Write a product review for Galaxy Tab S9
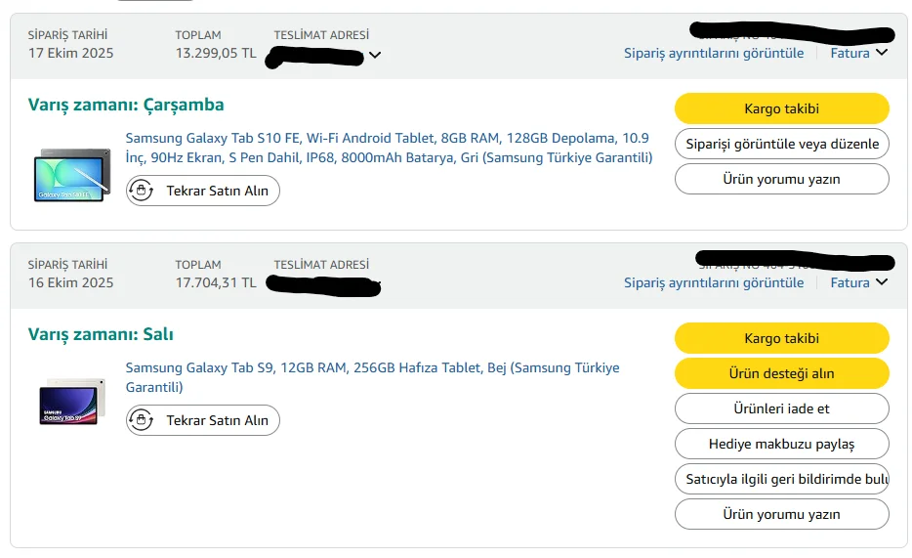This screenshot has width=912, height=558. pos(781,514)
